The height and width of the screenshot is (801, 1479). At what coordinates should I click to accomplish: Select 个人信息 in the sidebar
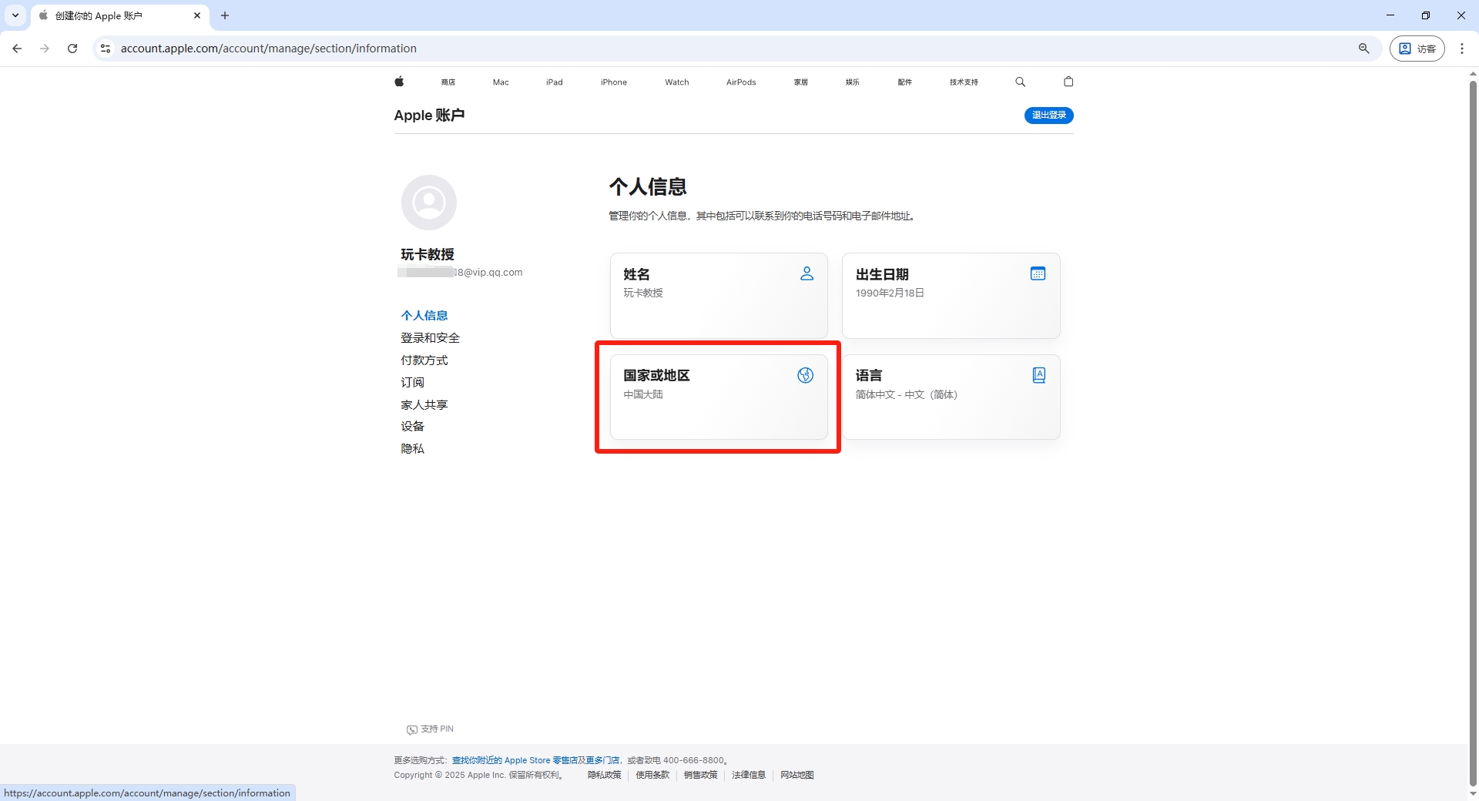[424, 315]
